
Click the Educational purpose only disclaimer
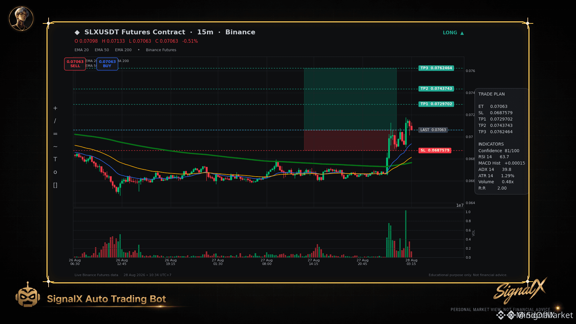pos(468,275)
